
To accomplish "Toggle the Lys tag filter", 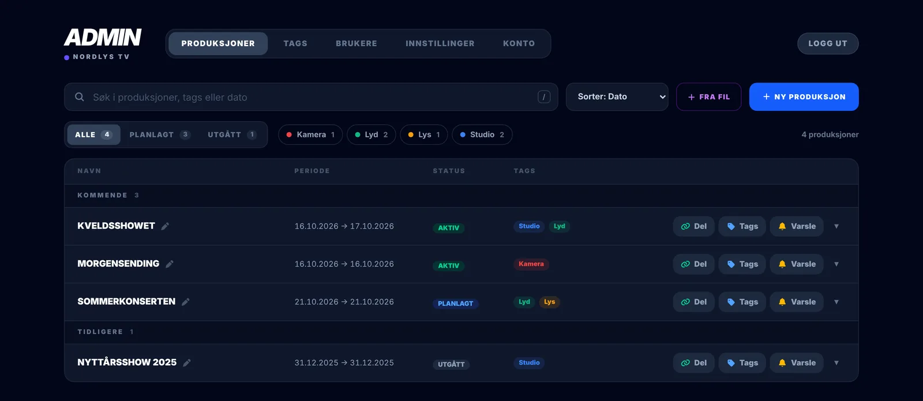I will pos(423,135).
